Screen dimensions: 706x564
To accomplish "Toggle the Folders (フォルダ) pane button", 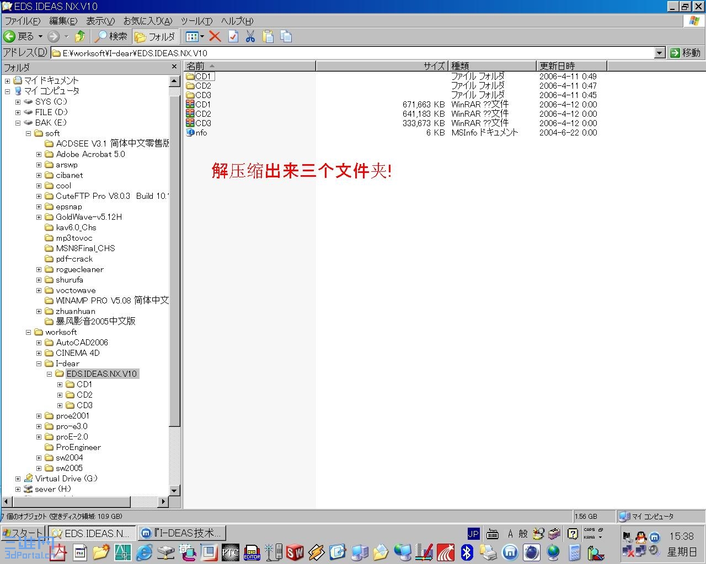I will [155, 36].
